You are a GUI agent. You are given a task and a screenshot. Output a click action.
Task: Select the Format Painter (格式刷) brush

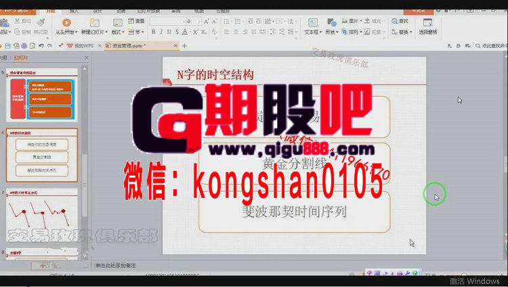(41, 22)
